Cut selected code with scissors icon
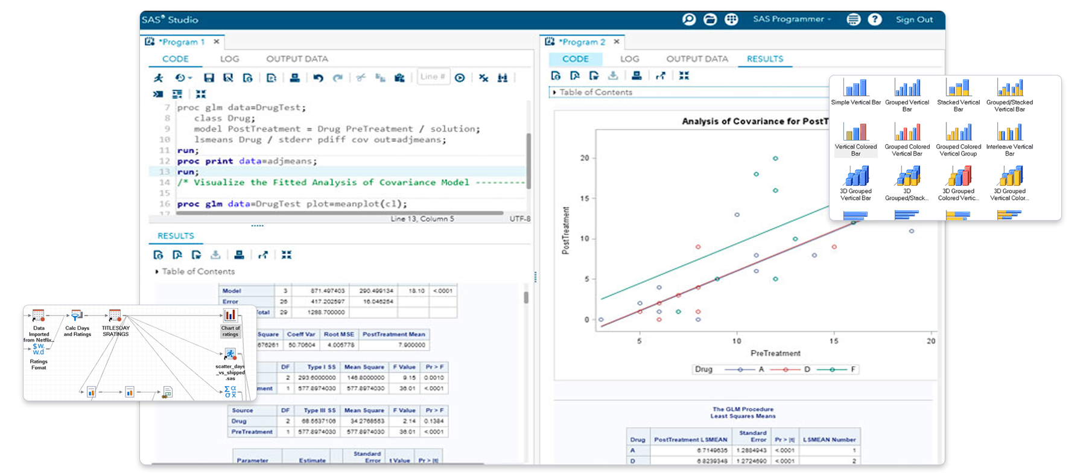The image size is (1086, 476). point(361,78)
